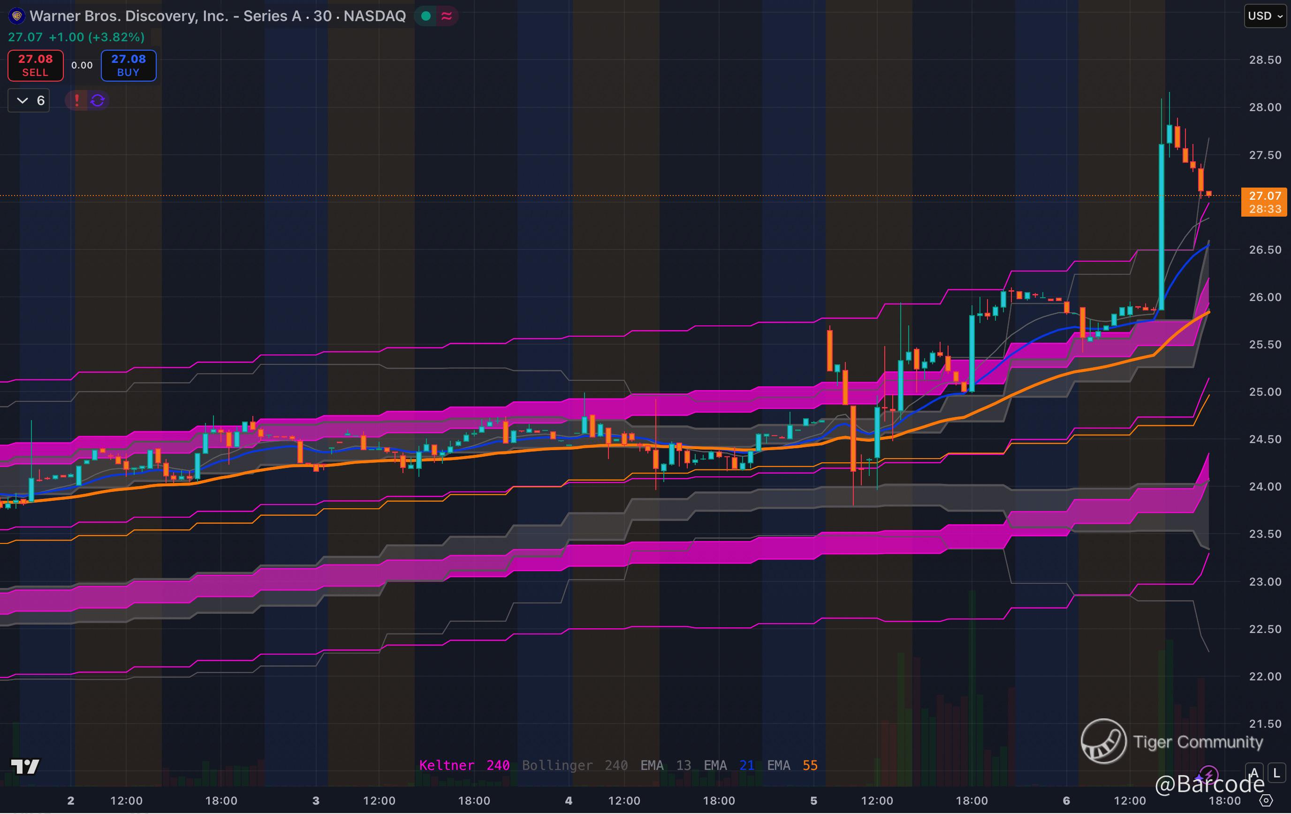Click the Warner Bros. symbol logo icon
The image size is (1291, 814).
(16, 16)
